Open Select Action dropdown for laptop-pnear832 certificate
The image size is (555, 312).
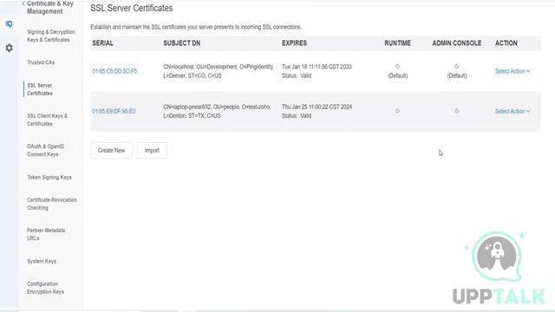[x=513, y=112]
